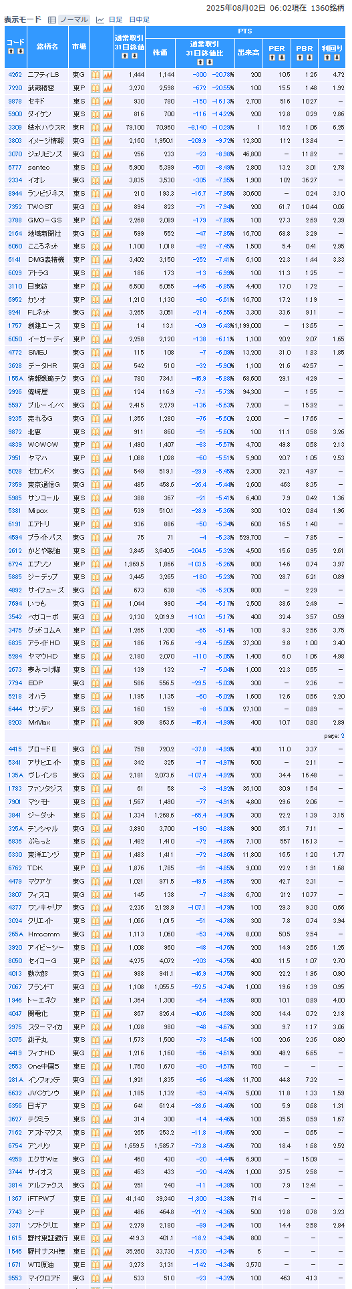The image size is (352, 1289).
Task: Open the stock code link 1671
Action: pos(15,1264)
